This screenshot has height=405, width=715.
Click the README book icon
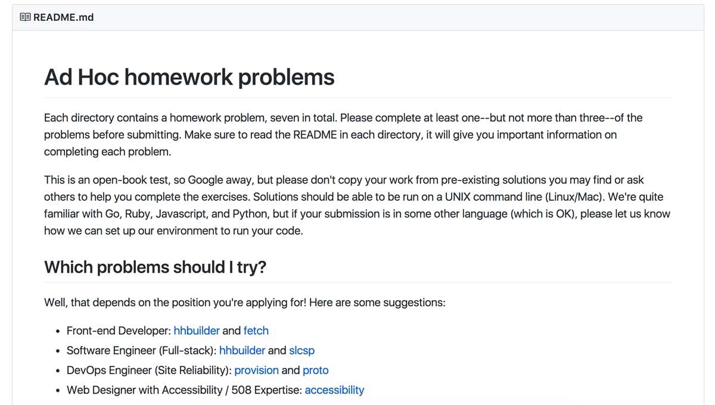click(x=25, y=17)
